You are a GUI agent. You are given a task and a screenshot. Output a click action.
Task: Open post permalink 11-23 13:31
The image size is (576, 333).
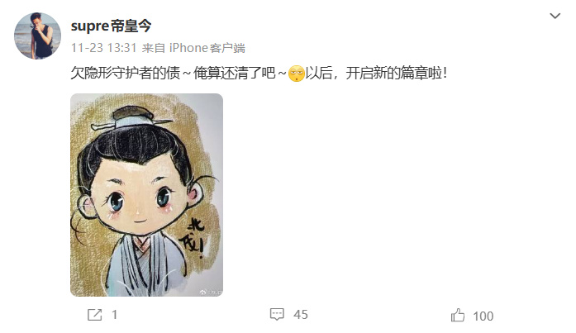point(103,48)
